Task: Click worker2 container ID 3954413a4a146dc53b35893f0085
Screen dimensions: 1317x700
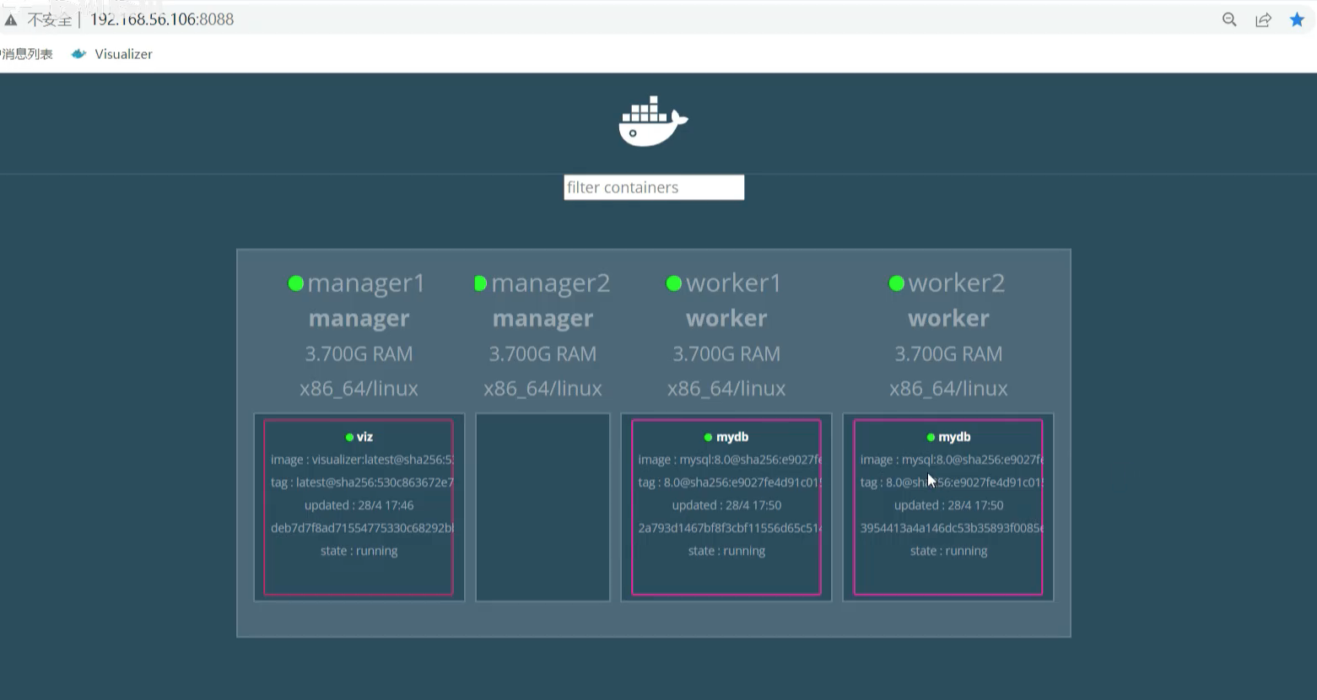Action: 952,528
